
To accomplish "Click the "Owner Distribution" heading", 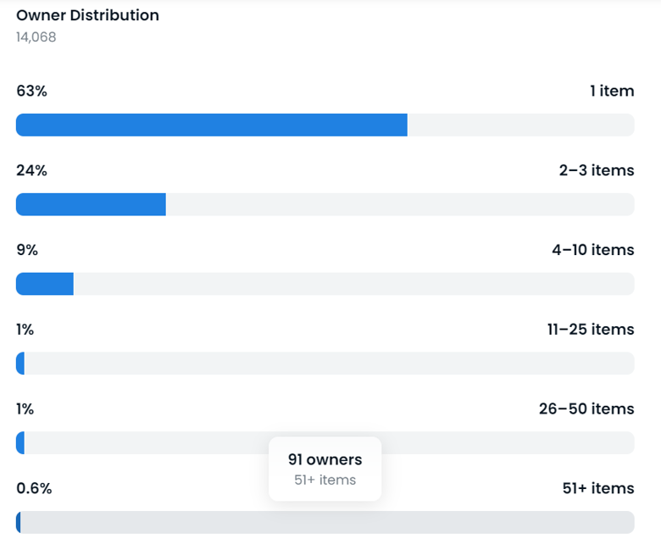I will coord(87,15).
